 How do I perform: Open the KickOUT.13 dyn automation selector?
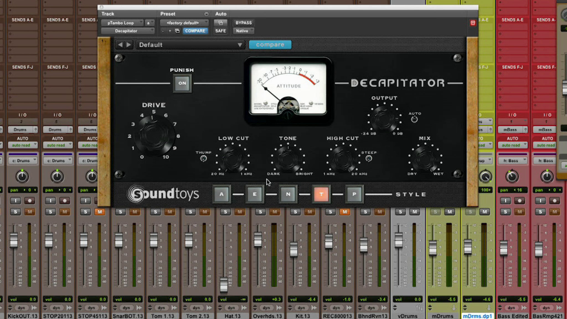[x=22, y=308]
